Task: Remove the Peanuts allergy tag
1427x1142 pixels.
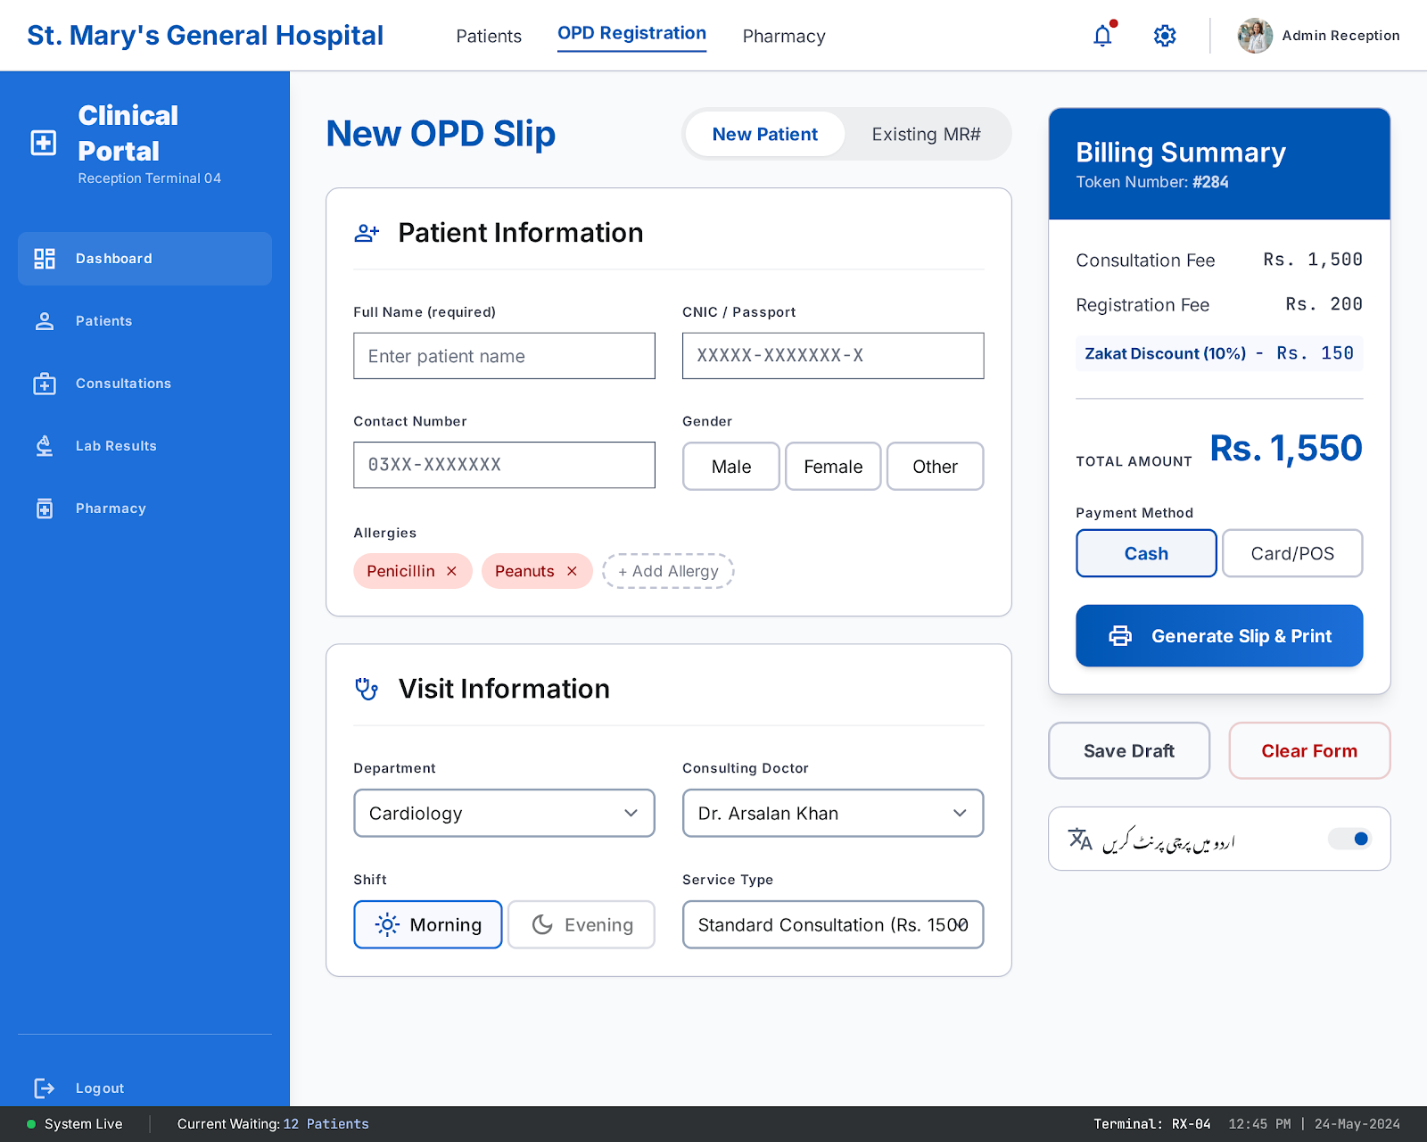Action: click(x=573, y=571)
